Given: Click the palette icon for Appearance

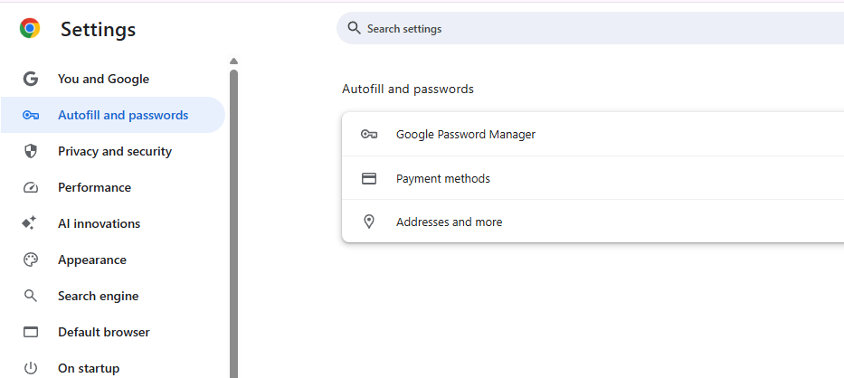Looking at the screenshot, I should pos(31,260).
